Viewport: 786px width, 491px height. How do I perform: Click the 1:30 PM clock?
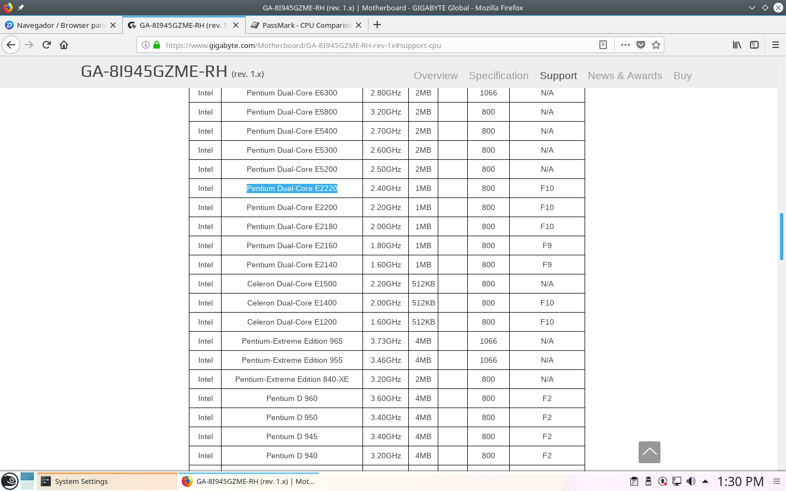click(740, 481)
